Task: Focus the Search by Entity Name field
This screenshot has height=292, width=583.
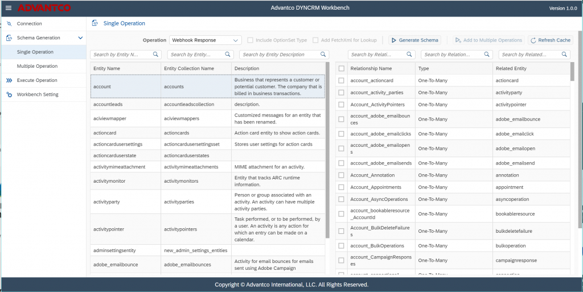Action: [x=126, y=54]
